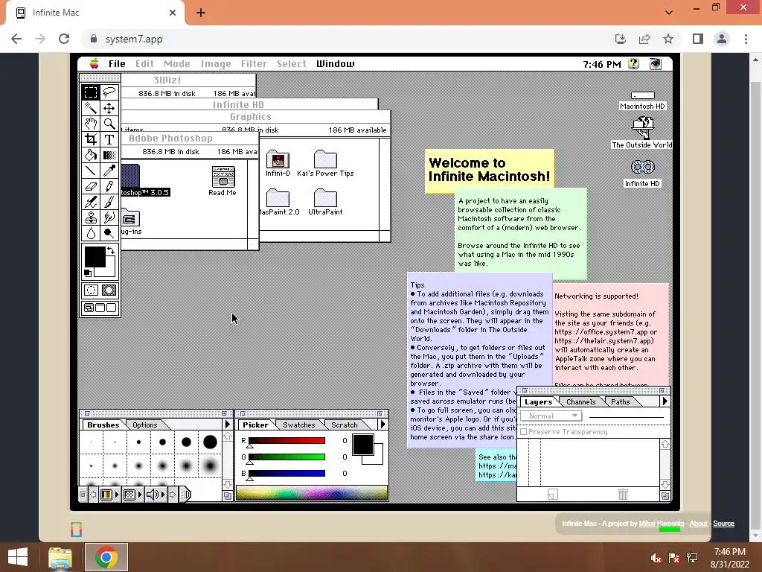Click the trash icon in Layers palette
The height and width of the screenshot is (572, 762).
[623, 495]
